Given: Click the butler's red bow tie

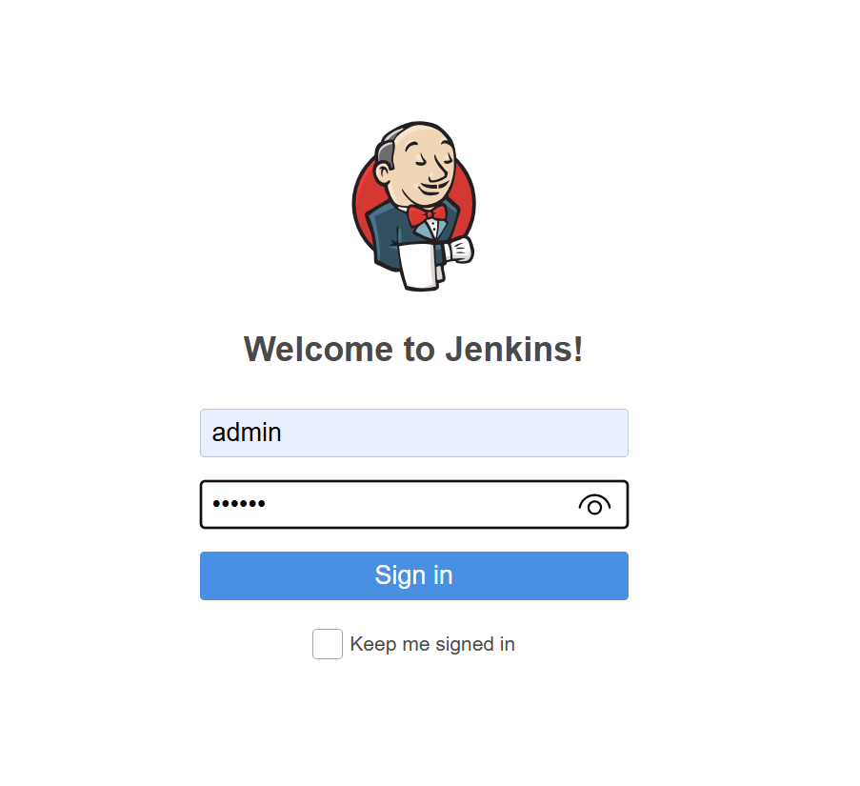Looking at the screenshot, I should pyautogui.click(x=427, y=214).
